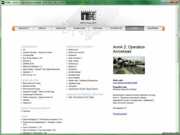Open Killzone 3 video entry

point(73,67)
